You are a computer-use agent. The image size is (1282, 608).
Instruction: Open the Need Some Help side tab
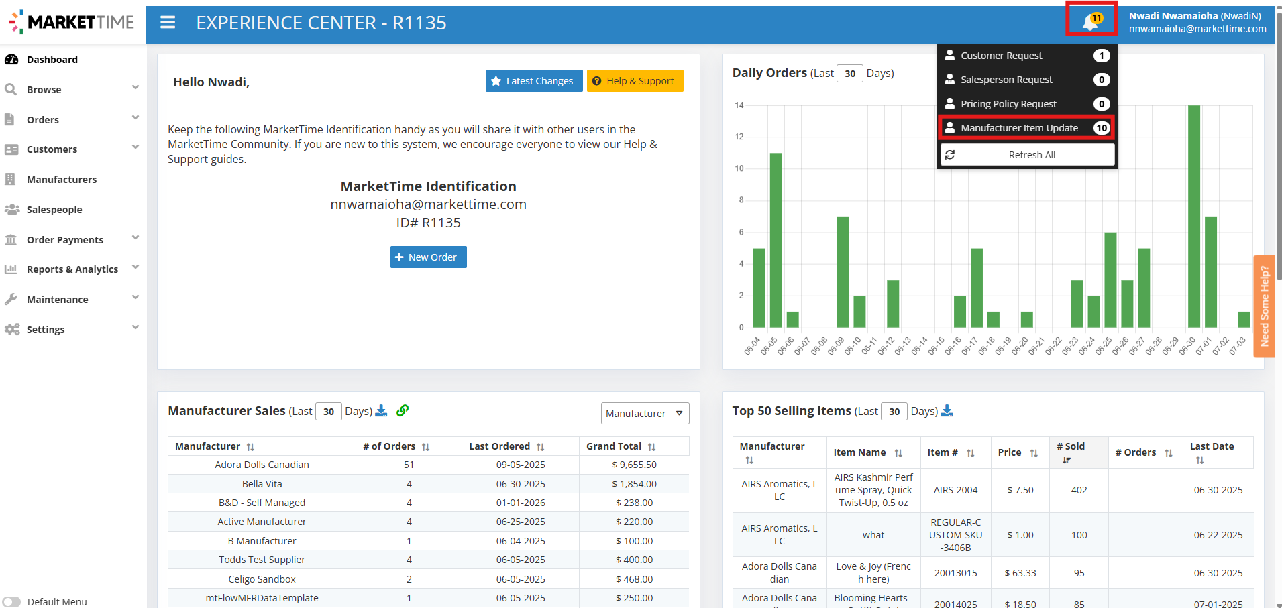[1264, 306]
